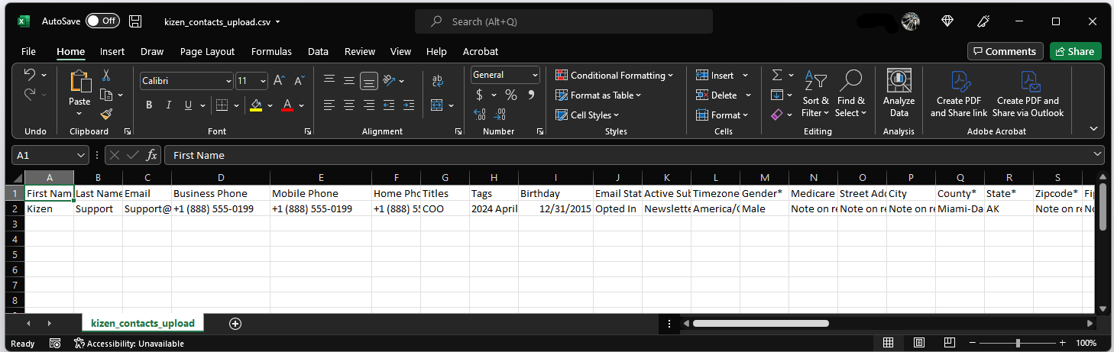Click Create PDF and Share via Outlook
Image resolution: width=1114 pixels, height=352 pixels.
[1028, 94]
